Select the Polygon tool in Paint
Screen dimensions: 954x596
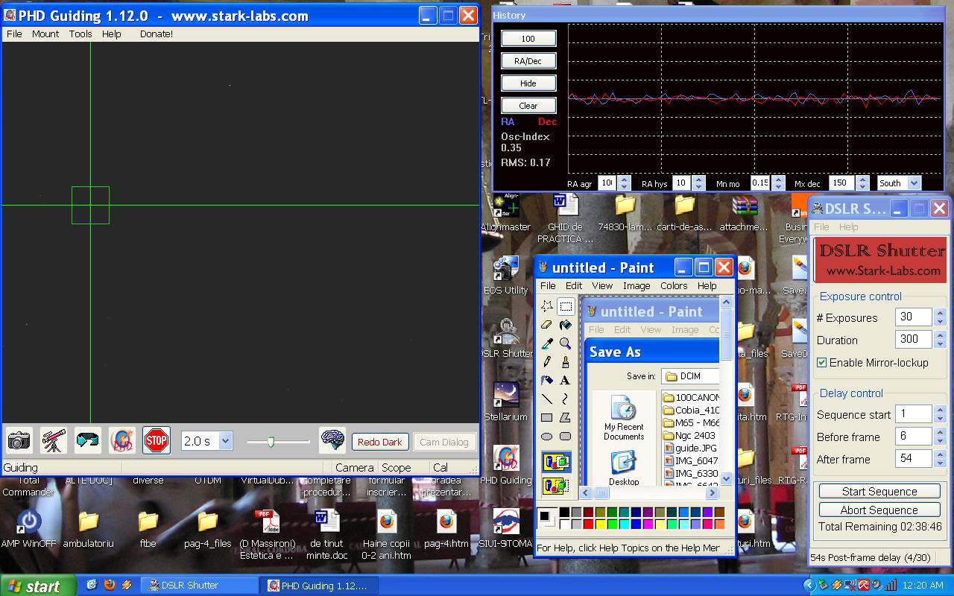point(566,417)
